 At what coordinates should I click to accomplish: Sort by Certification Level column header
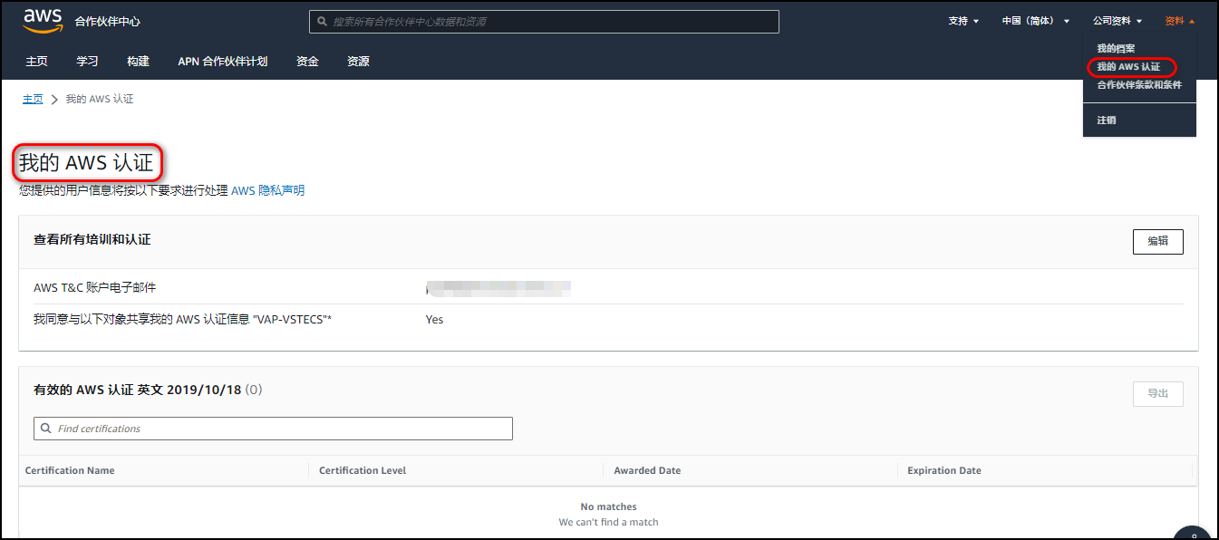(363, 470)
